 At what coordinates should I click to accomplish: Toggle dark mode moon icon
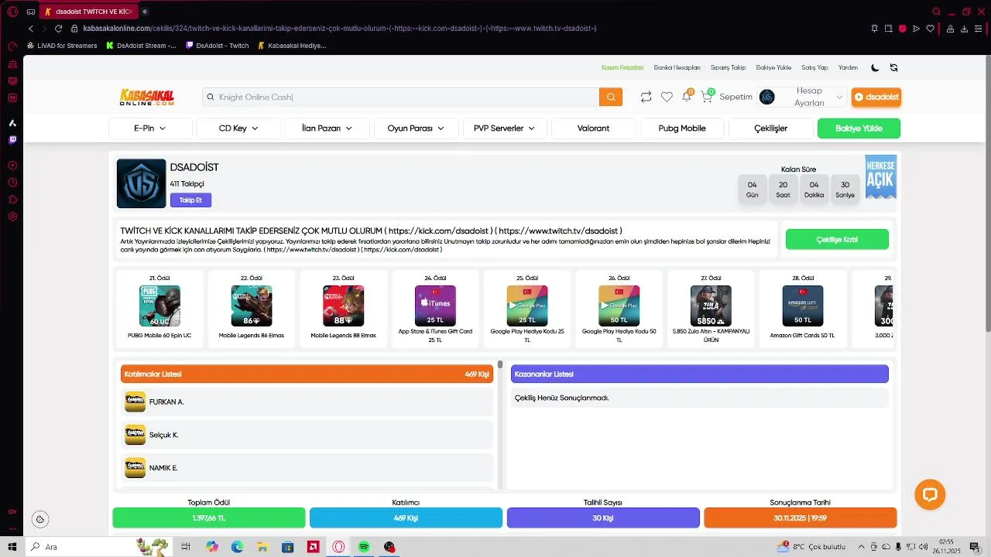[x=875, y=67]
